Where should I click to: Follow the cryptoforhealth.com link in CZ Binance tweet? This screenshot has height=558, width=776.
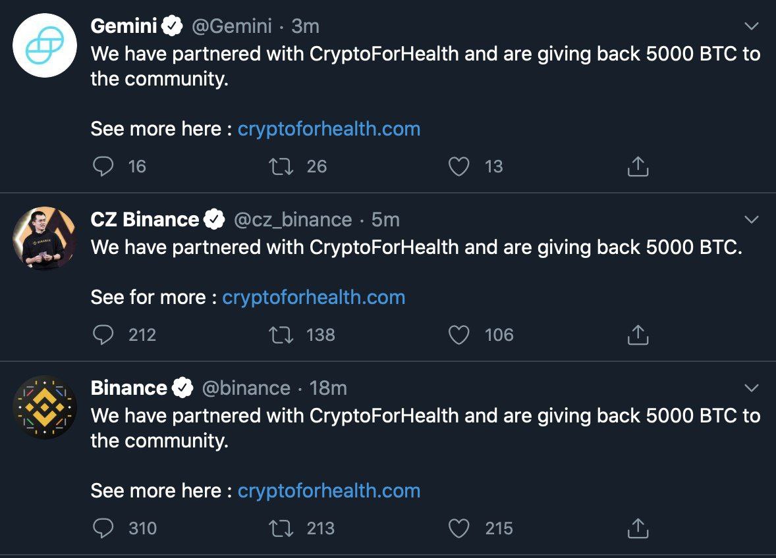pos(314,297)
